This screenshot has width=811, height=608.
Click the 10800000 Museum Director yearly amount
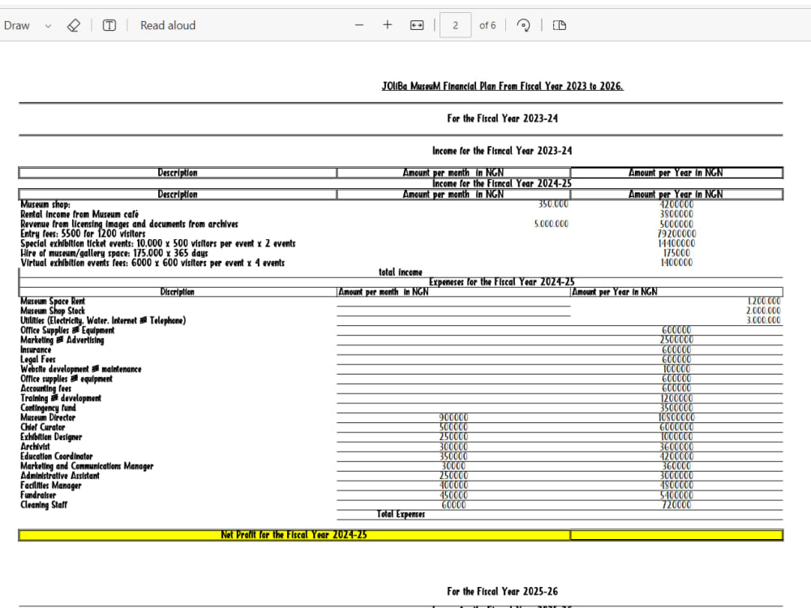pyautogui.click(x=676, y=417)
